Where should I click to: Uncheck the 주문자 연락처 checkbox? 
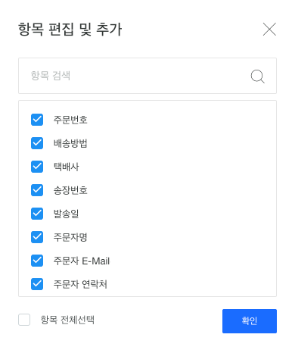click(37, 284)
